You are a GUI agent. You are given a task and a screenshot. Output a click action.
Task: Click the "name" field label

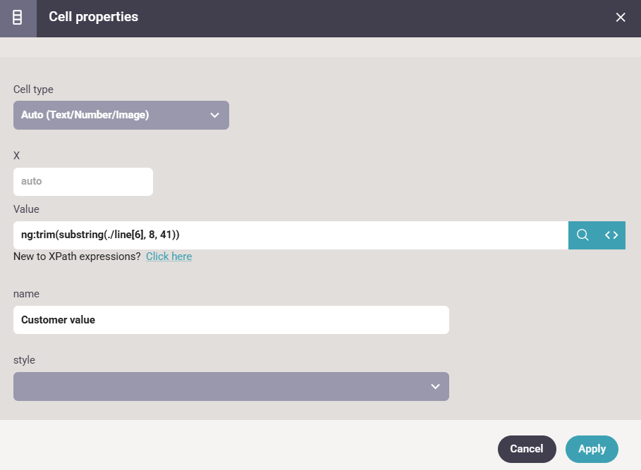tap(26, 294)
